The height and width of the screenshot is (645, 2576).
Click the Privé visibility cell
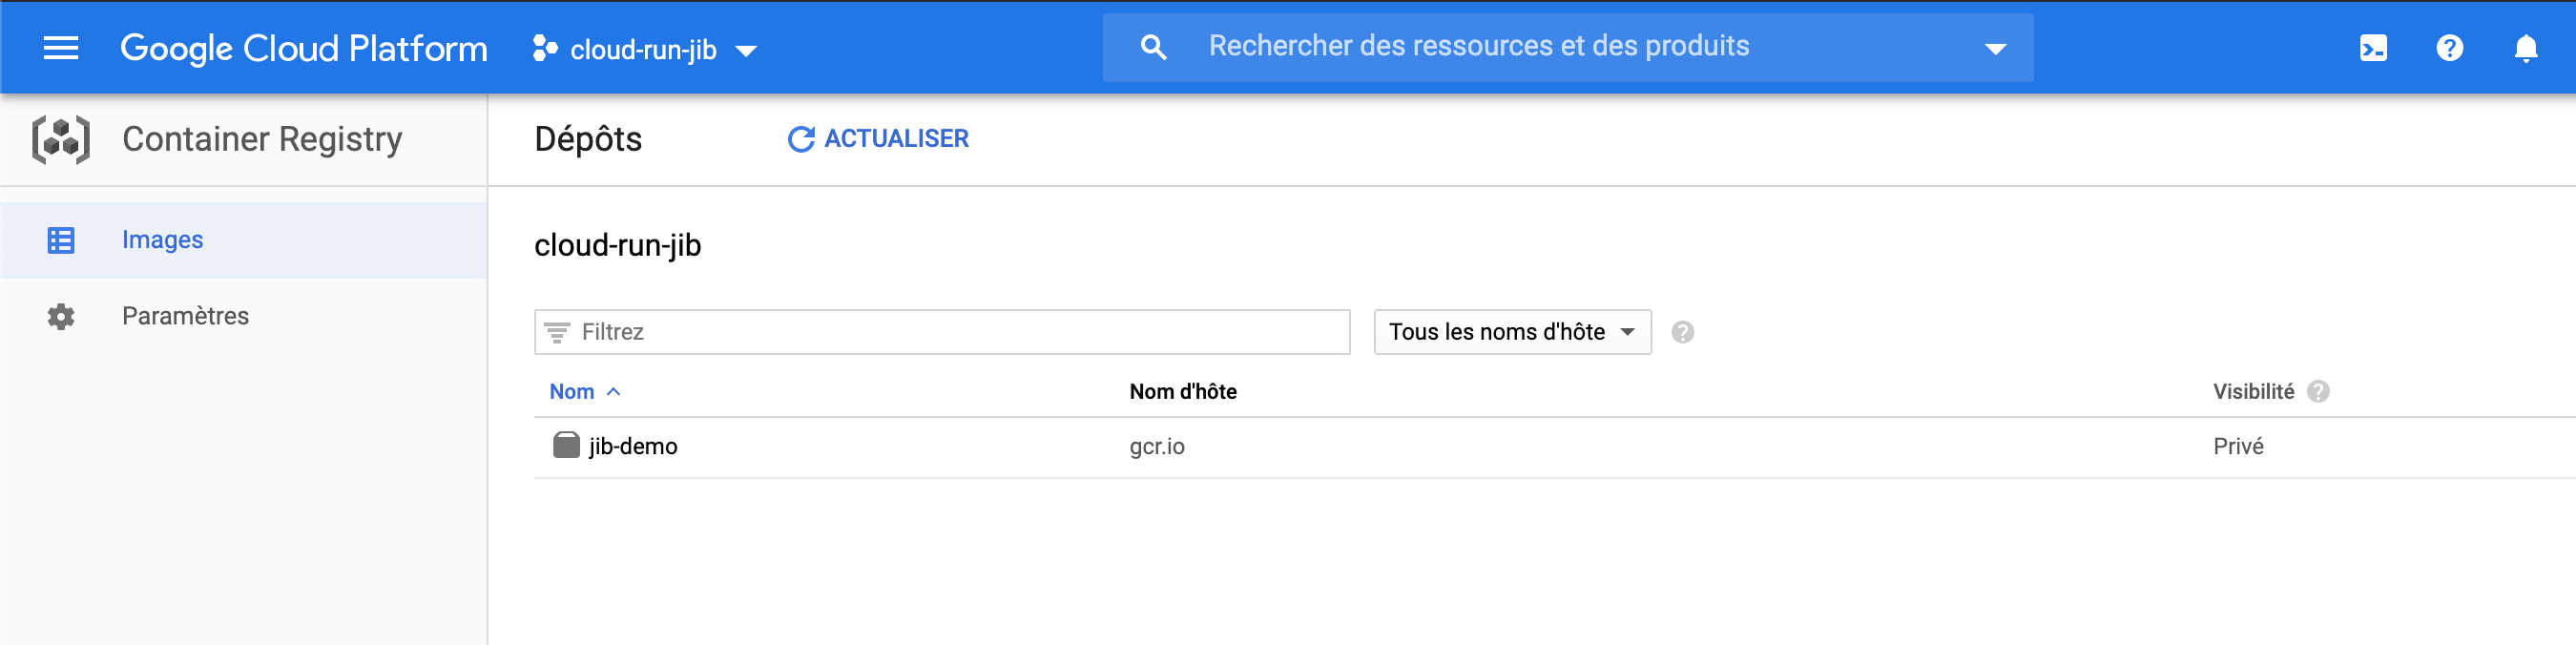point(2238,446)
